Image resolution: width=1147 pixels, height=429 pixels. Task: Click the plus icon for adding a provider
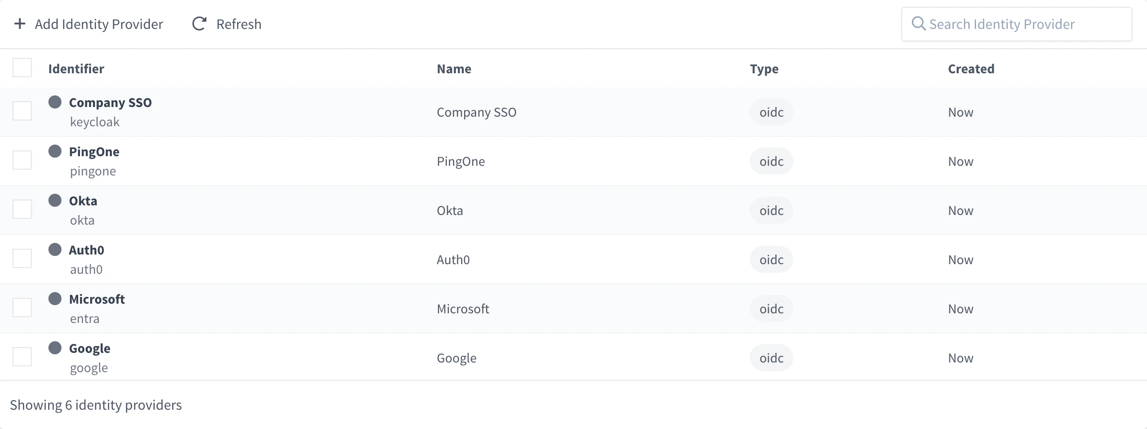pos(20,24)
